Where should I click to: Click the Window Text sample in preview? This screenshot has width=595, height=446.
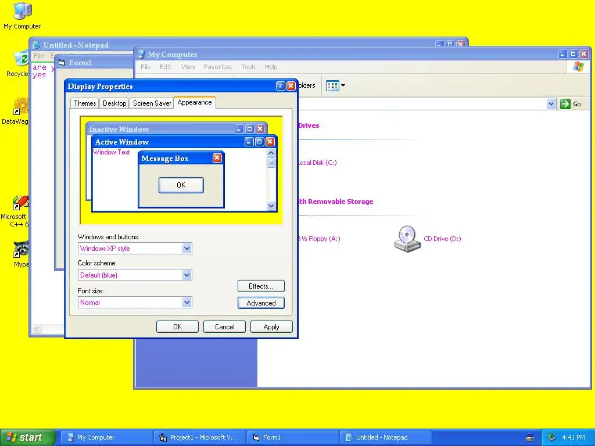112,152
